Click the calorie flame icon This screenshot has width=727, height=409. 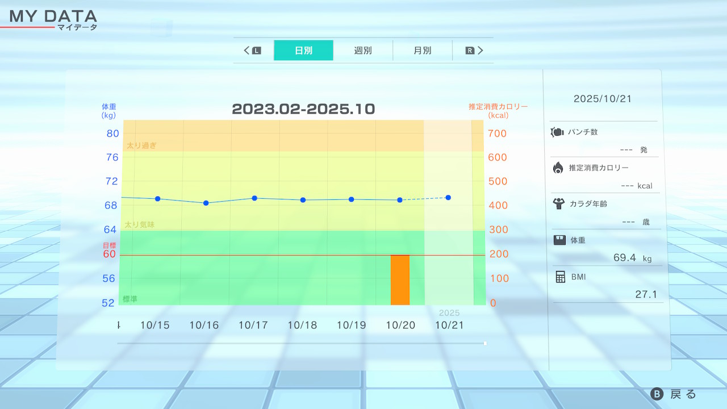pos(558,168)
